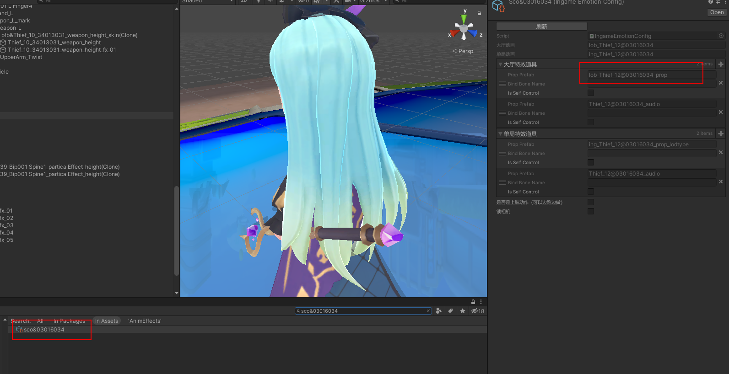Open Inspector preset selector icon
The image size is (729, 374).
click(x=718, y=2)
